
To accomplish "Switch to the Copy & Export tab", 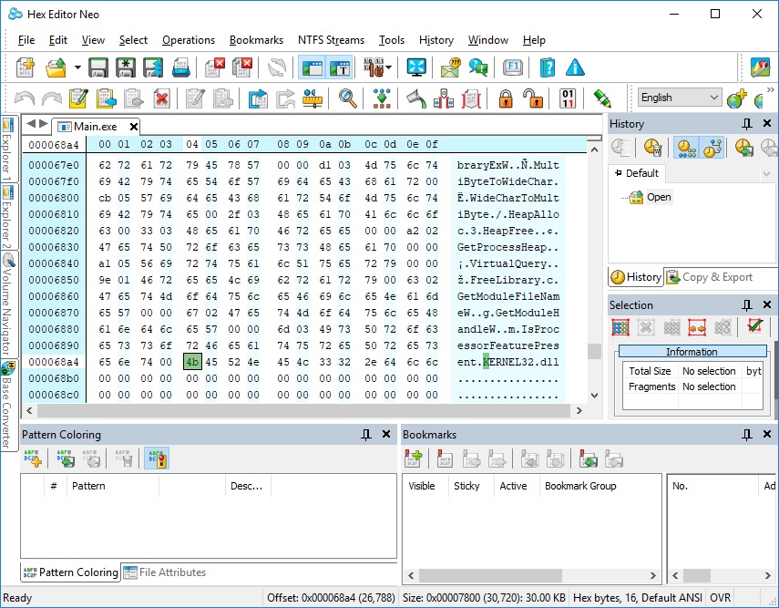I will pyautogui.click(x=710, y=277).
